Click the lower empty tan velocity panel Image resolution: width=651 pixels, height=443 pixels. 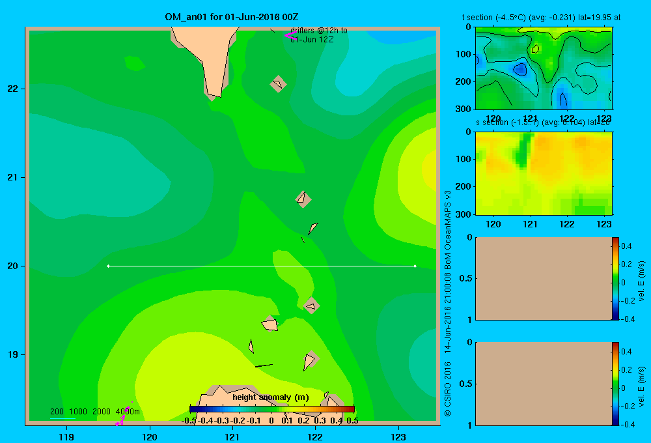point(544,384)
